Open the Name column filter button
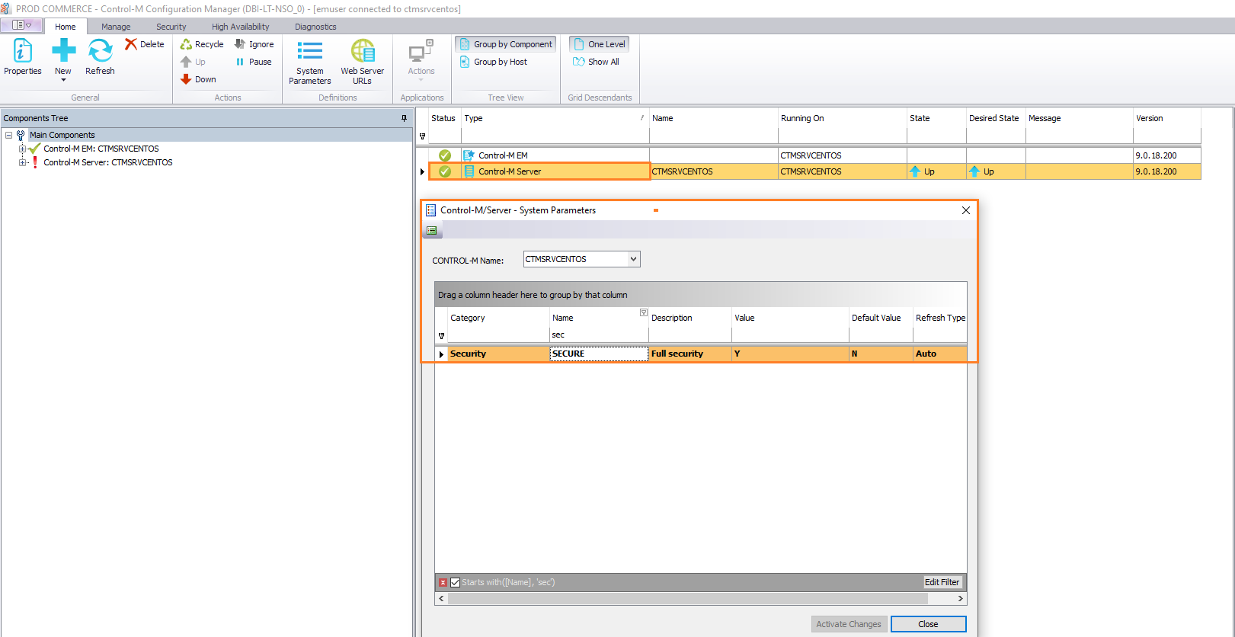Viewport: 1235px width, 637px height. [x=644, y=312]
